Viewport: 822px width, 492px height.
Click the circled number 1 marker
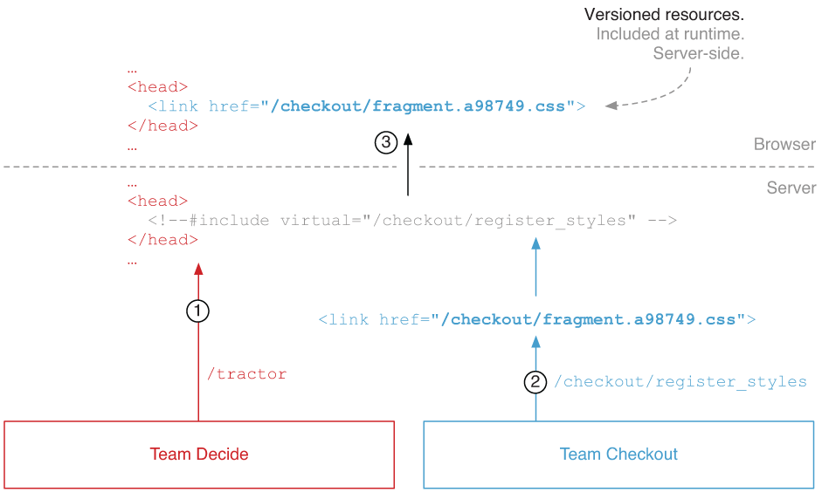point(198,310)
